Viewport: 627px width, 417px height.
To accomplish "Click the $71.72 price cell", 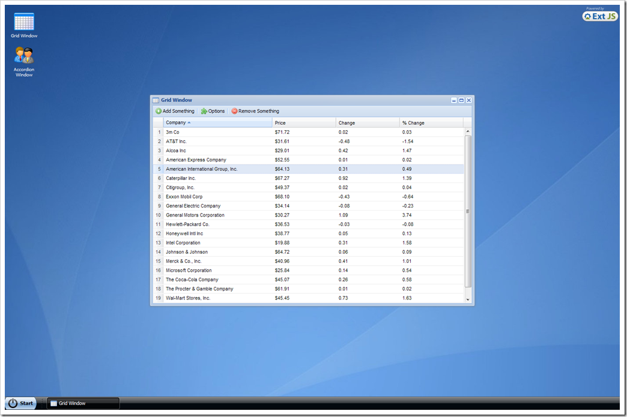I will pyautogui.click(x=304, y=132).
